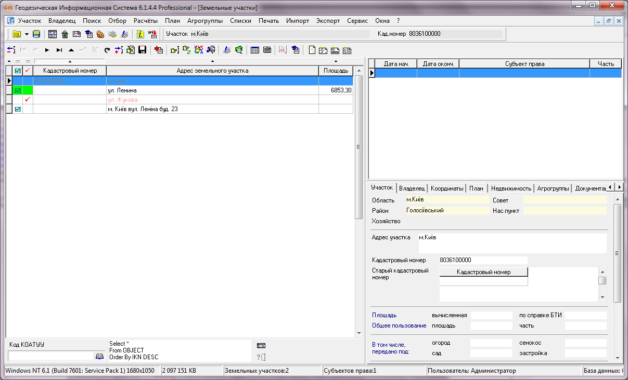Click the Адрес участка text box

click(512, 243)
